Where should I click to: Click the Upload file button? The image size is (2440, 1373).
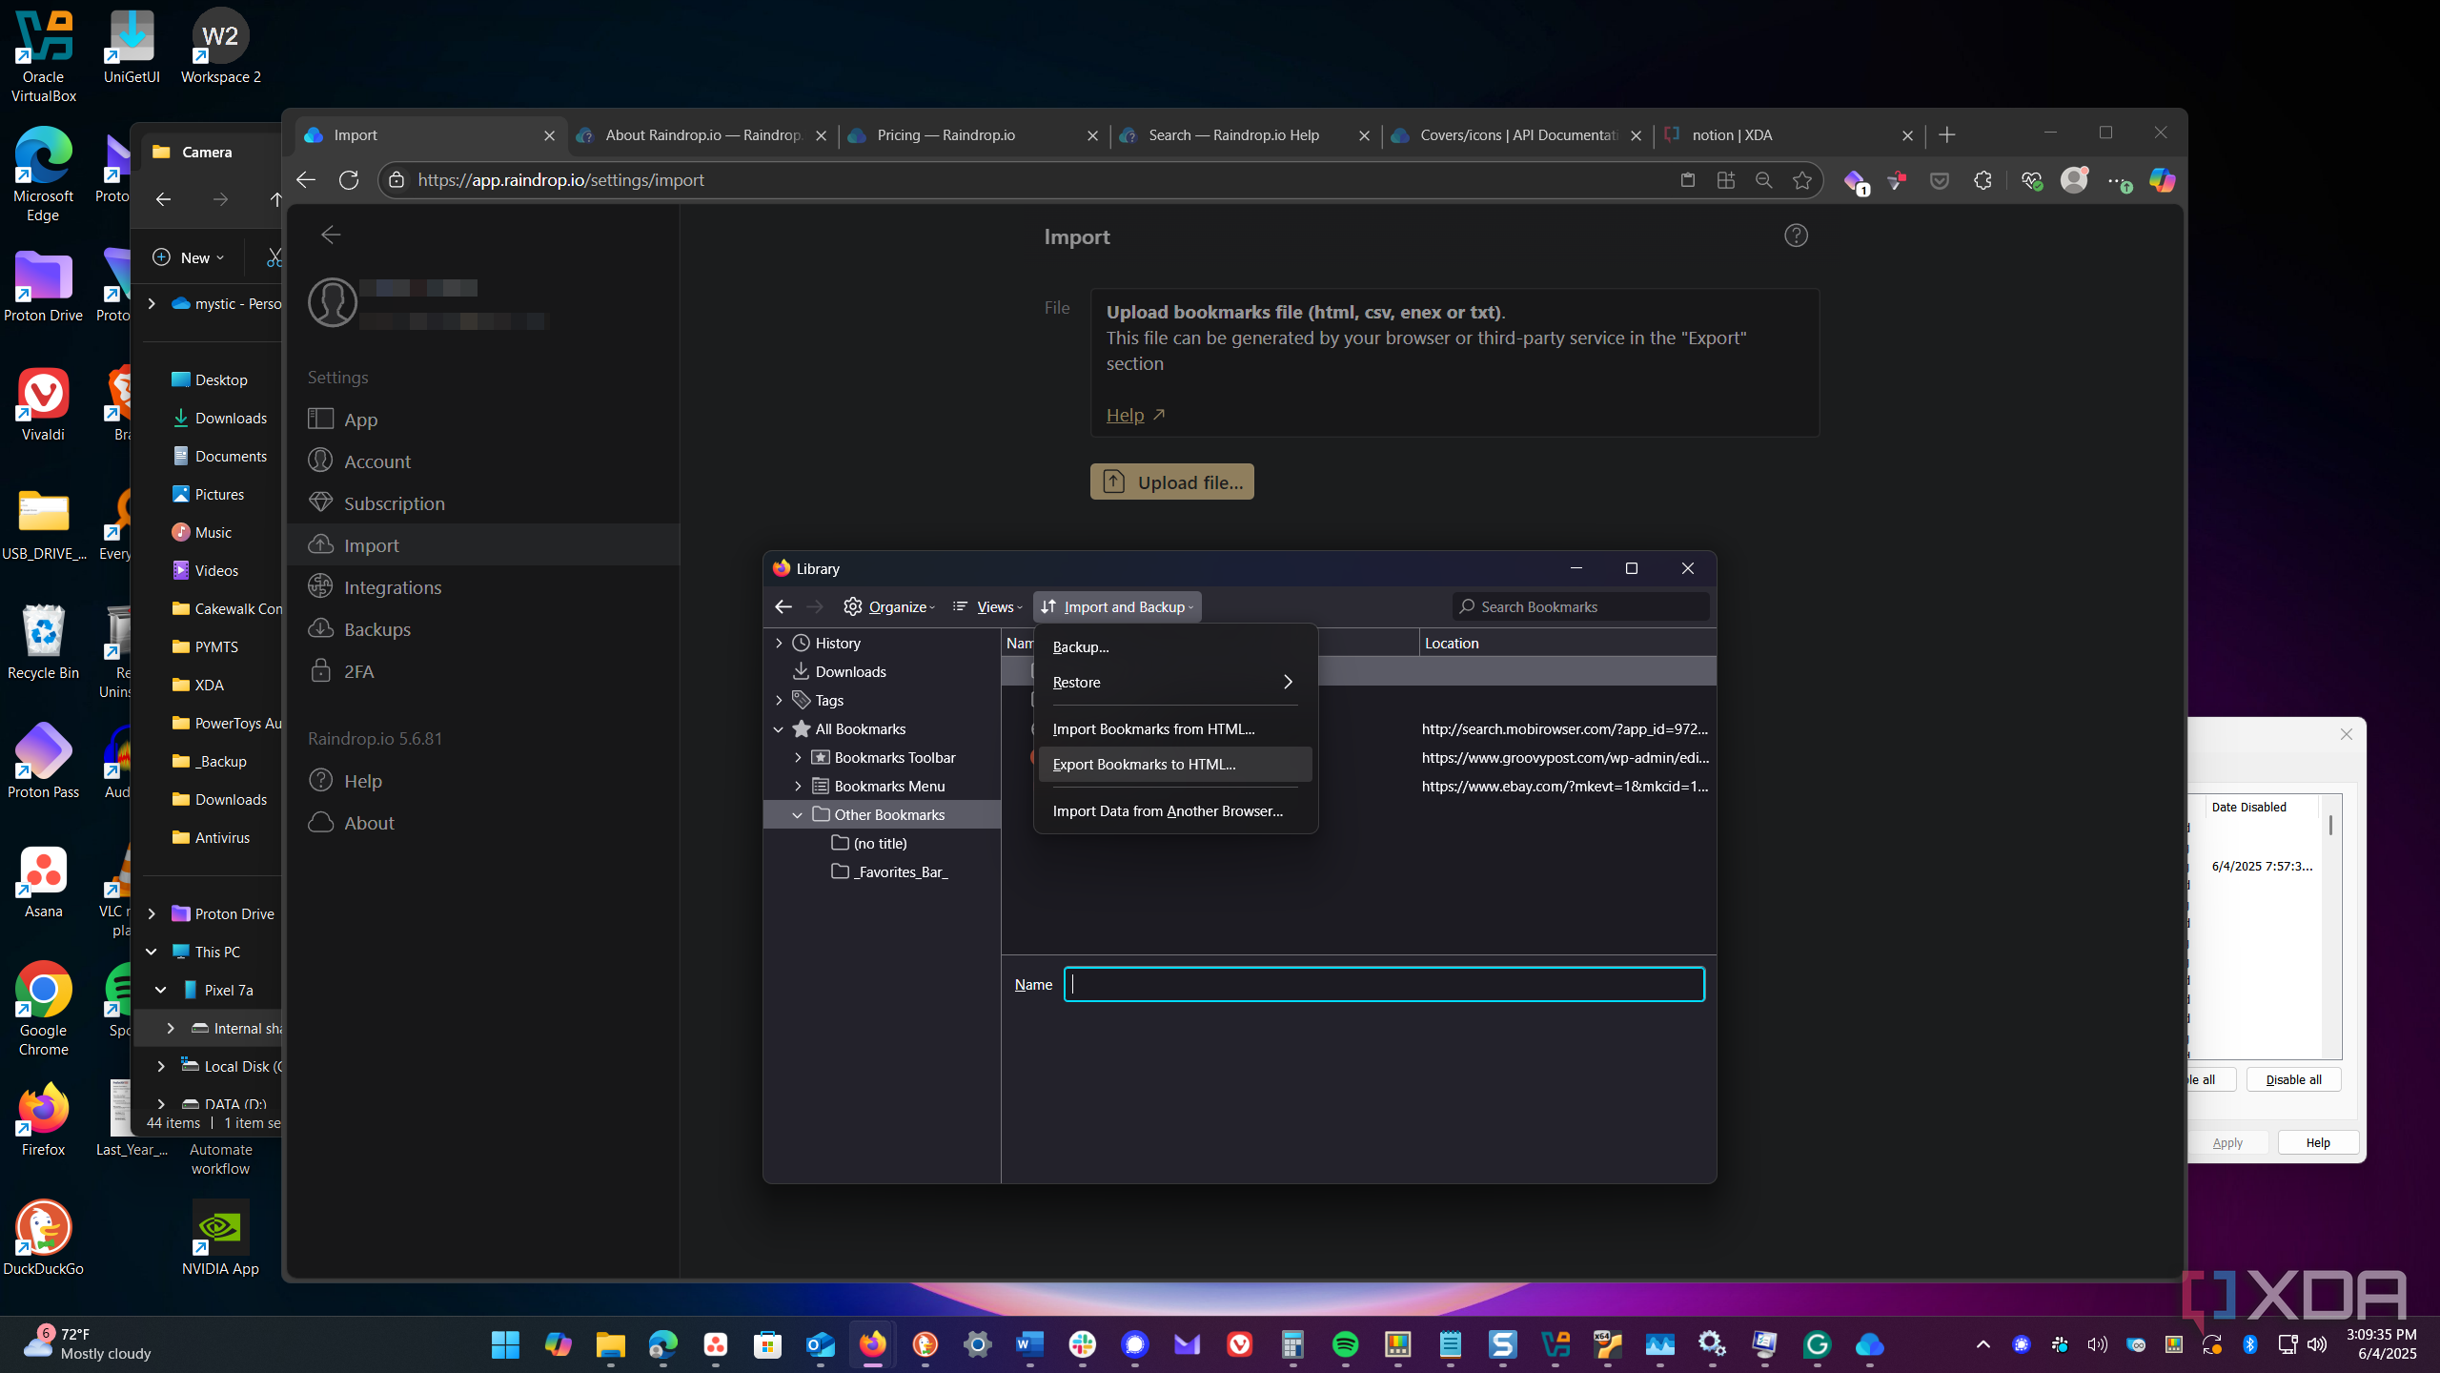[x=1171, y=482]
